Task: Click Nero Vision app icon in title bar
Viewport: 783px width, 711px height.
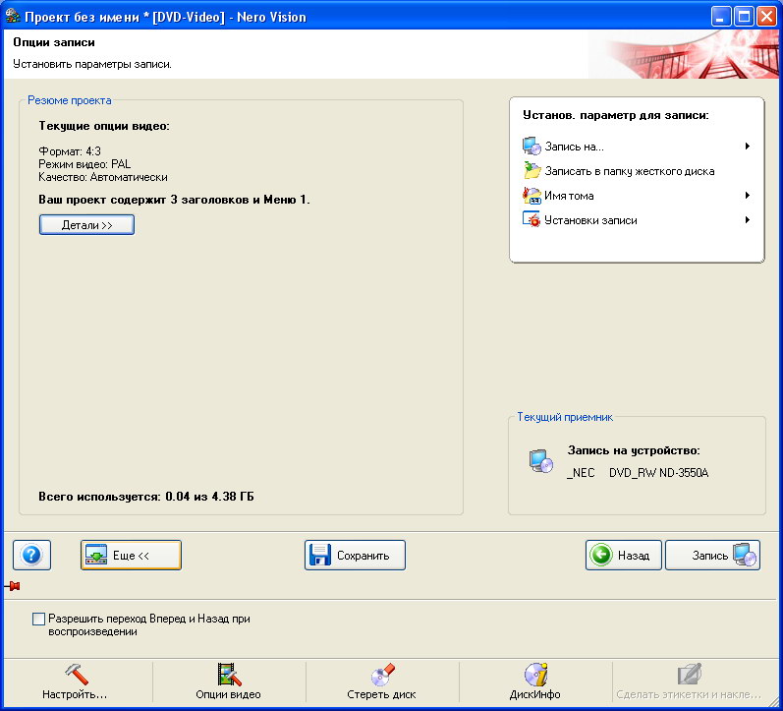Action: point(13,16)
